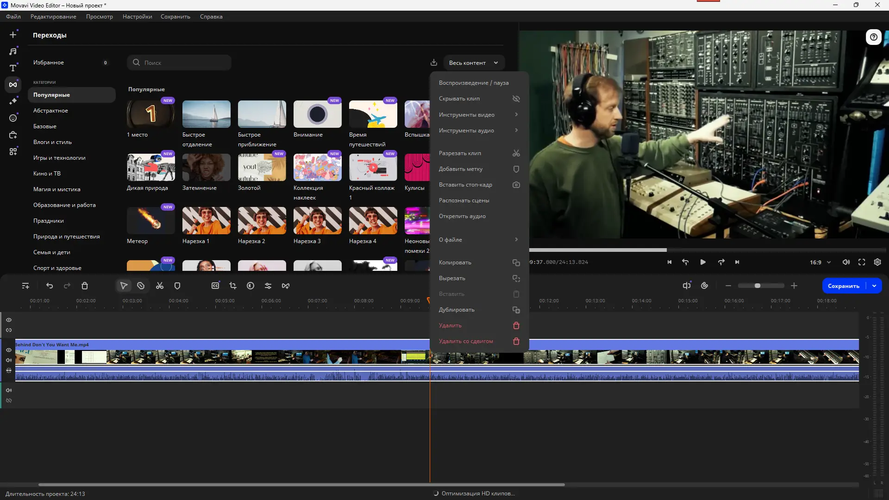Mute the video track audio
Viewport: 889px width, 500px height.
click(x=9, y=360)
